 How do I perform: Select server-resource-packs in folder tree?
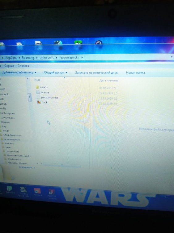[19, 156]
